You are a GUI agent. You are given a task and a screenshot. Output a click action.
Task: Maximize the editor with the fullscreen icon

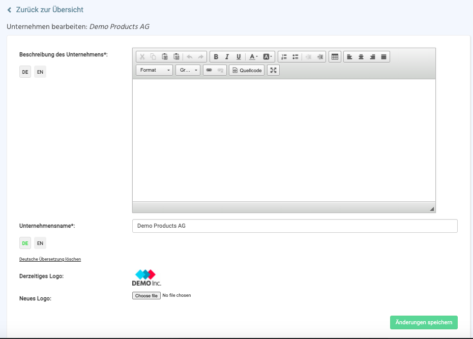[274, 70]
